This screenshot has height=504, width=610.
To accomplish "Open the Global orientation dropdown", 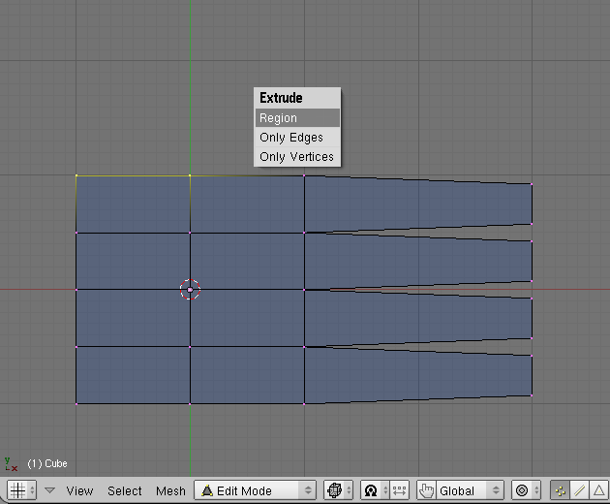I will coord(470,490).
